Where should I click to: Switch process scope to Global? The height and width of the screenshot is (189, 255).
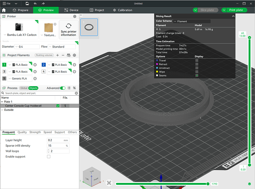[x=24, y=88]
